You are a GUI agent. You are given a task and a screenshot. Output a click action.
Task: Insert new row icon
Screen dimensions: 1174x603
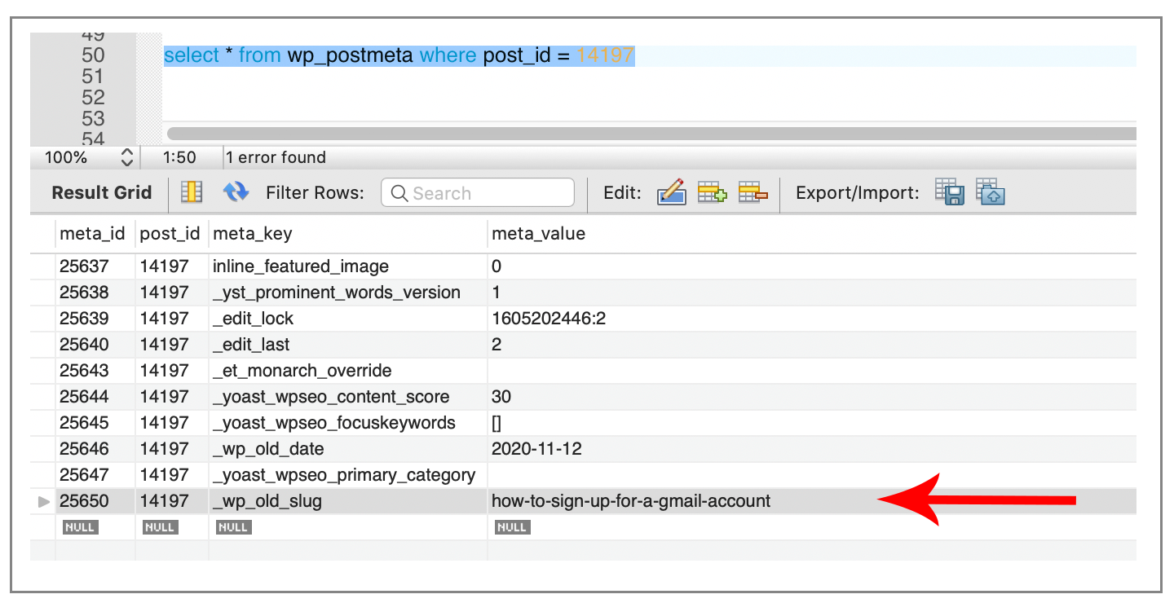click(711, 192)
